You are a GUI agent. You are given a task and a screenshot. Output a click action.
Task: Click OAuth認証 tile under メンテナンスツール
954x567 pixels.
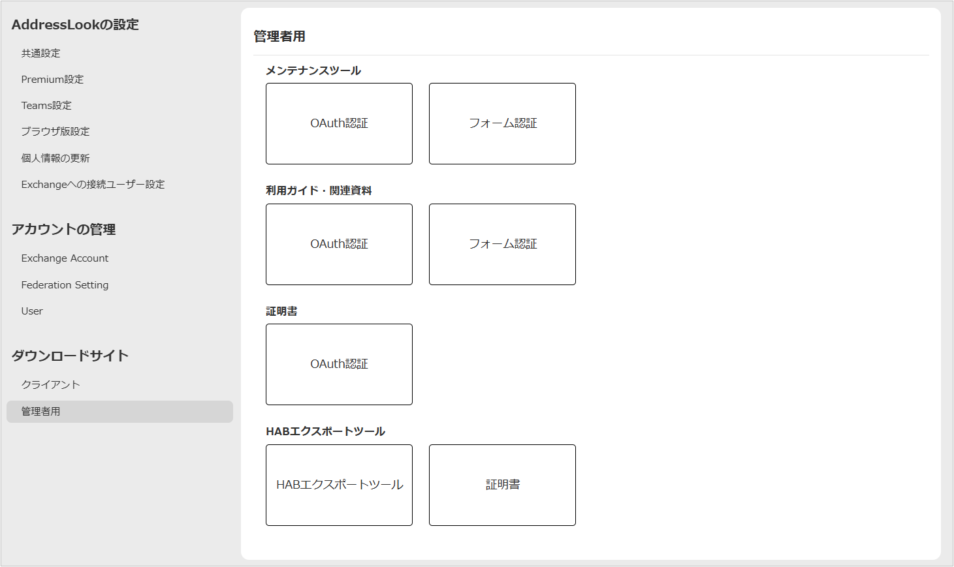pos(339,123)
